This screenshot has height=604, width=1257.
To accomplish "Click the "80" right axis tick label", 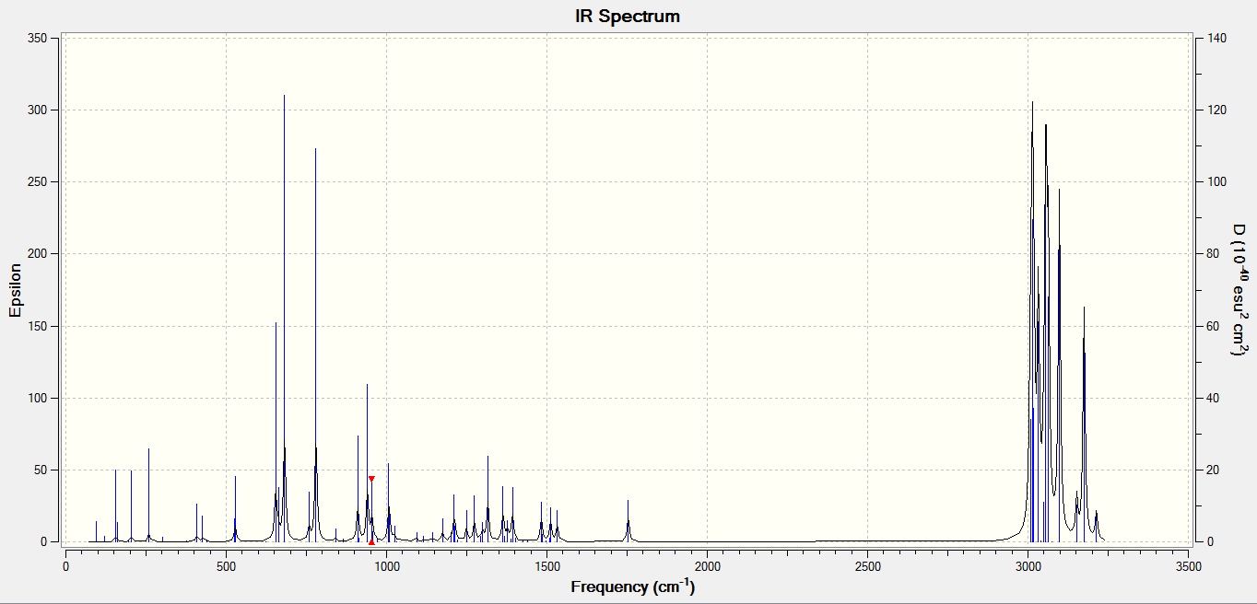I will [1213, 254].
